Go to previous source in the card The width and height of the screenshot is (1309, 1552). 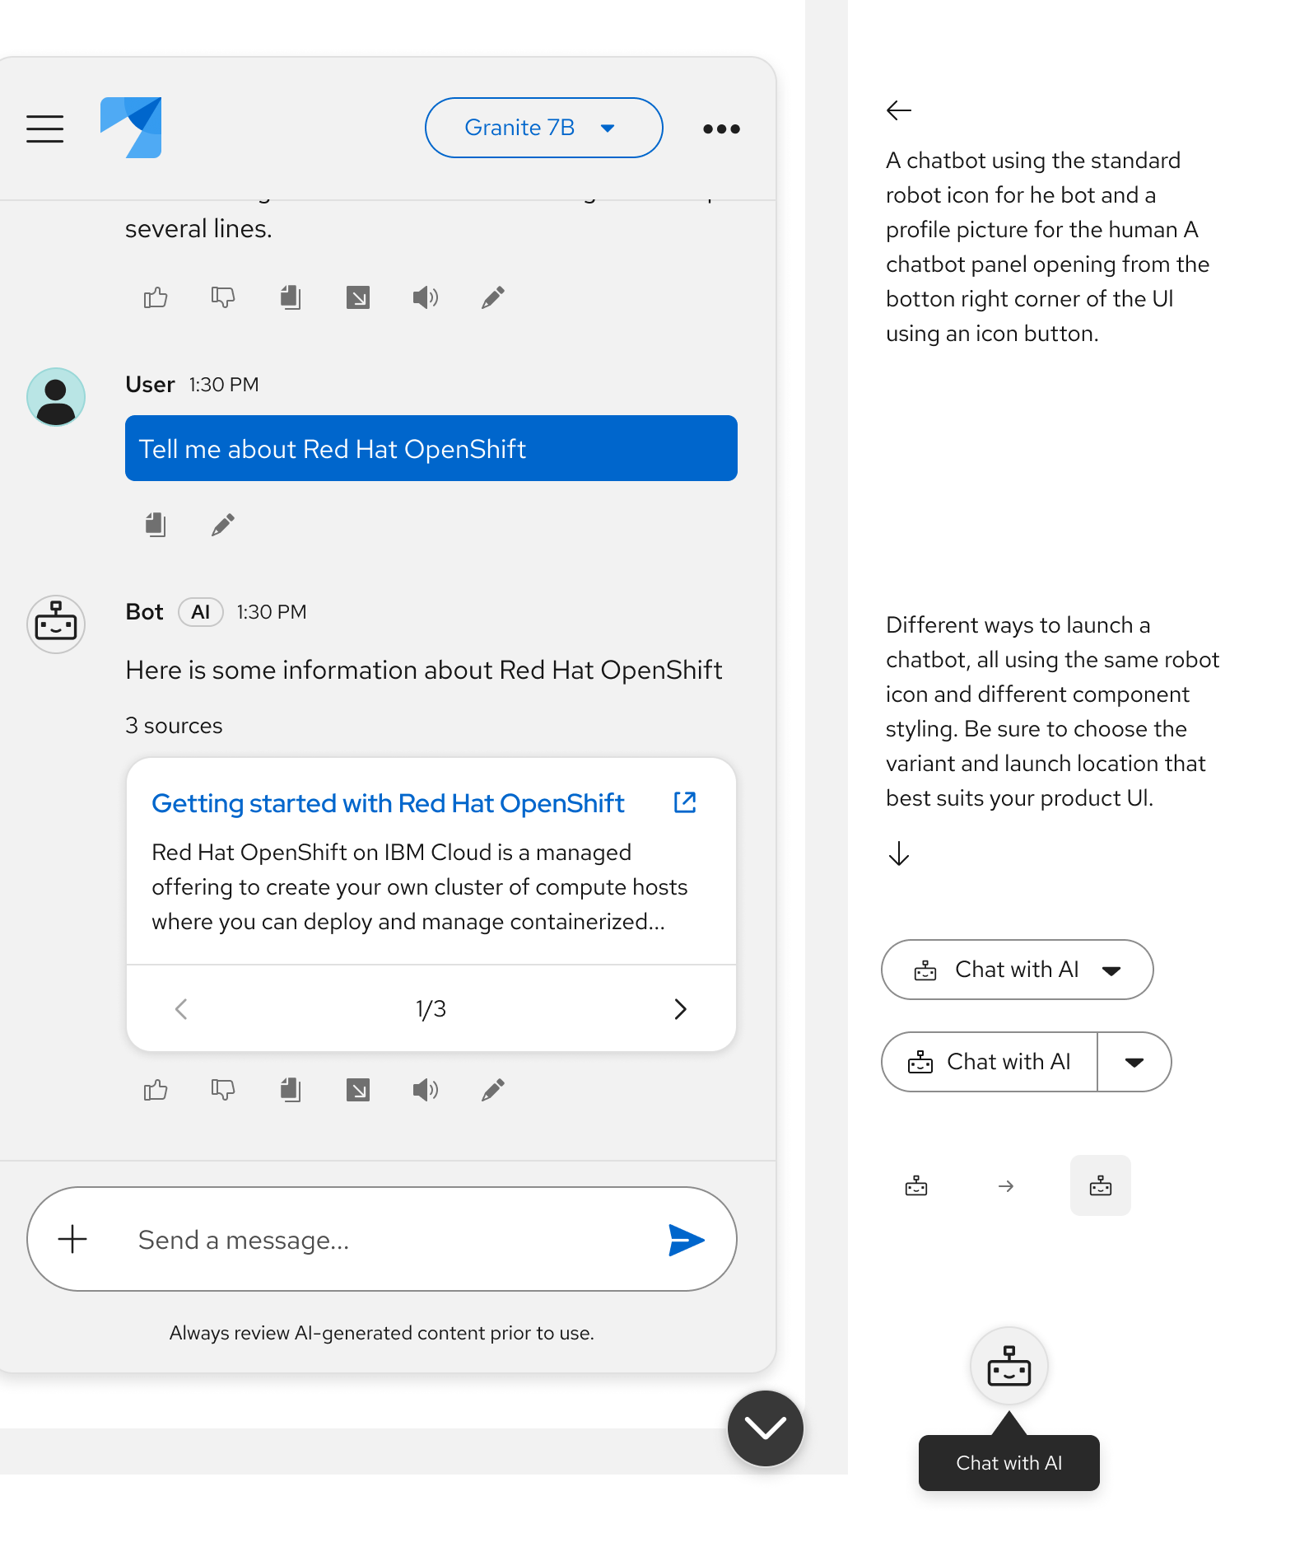182,1009
